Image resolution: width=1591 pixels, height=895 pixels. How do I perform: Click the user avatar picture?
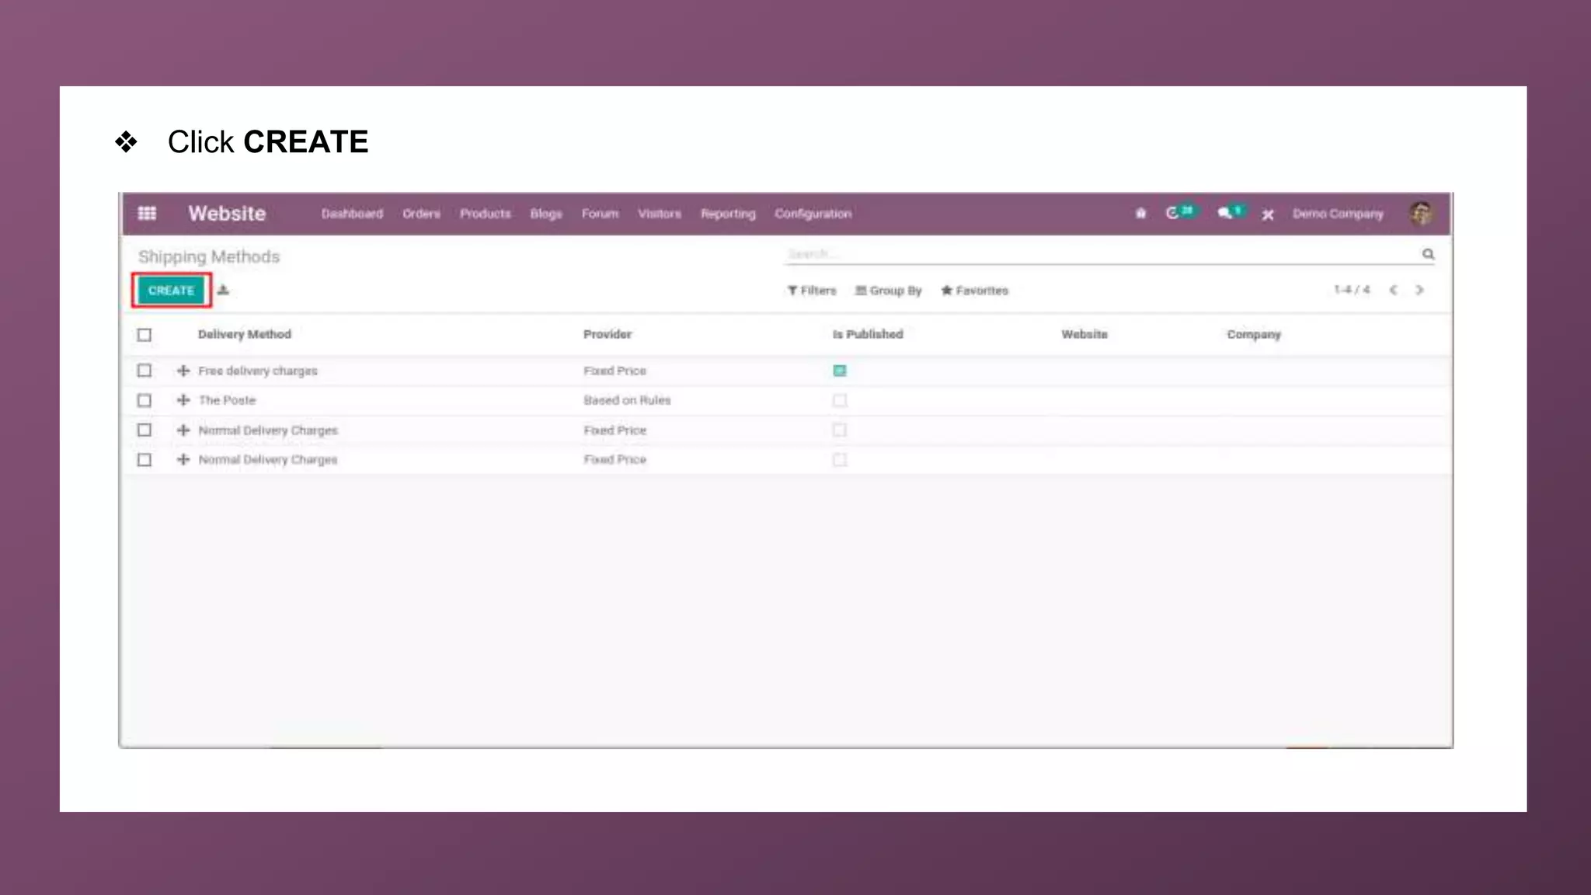[x=1421, y=213]
